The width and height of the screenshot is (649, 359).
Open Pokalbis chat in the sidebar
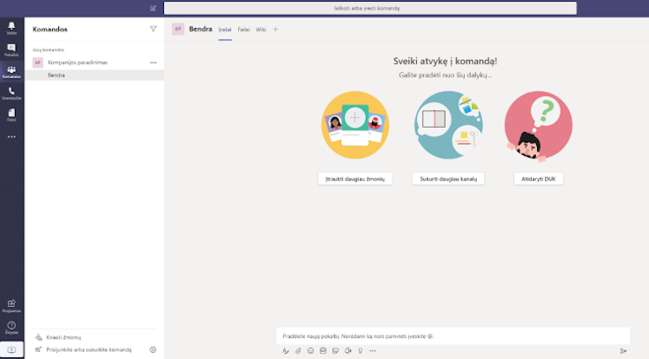click(11, 49)
